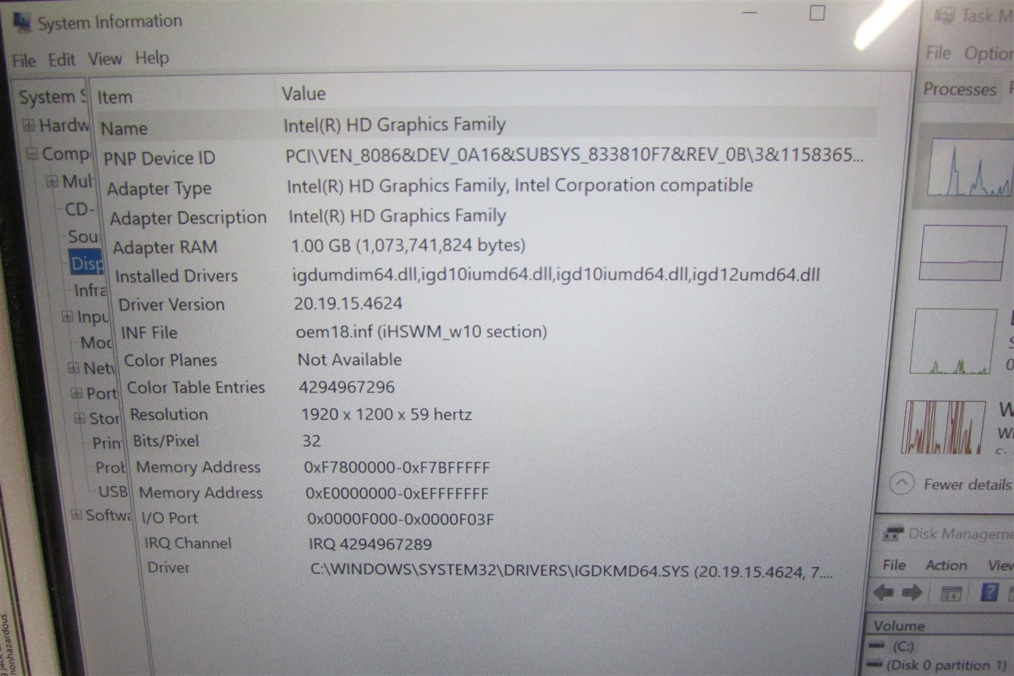The image size is (1014, 676).
Task: Open the Options menu in Task Manager
Action: (988, 53)
